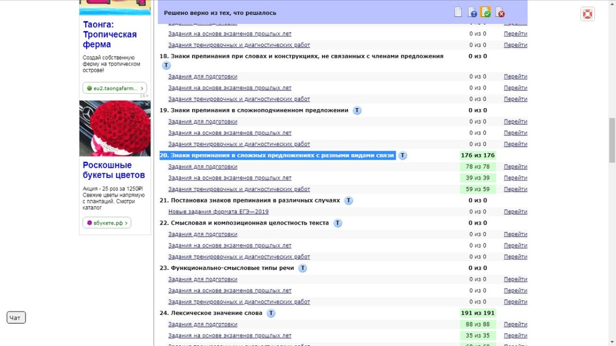
Task: Click the T icon under topic 18
Action: click(x=166, y=66)
